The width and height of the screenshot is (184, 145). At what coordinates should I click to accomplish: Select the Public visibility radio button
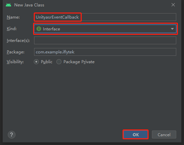tap(36, 62)
